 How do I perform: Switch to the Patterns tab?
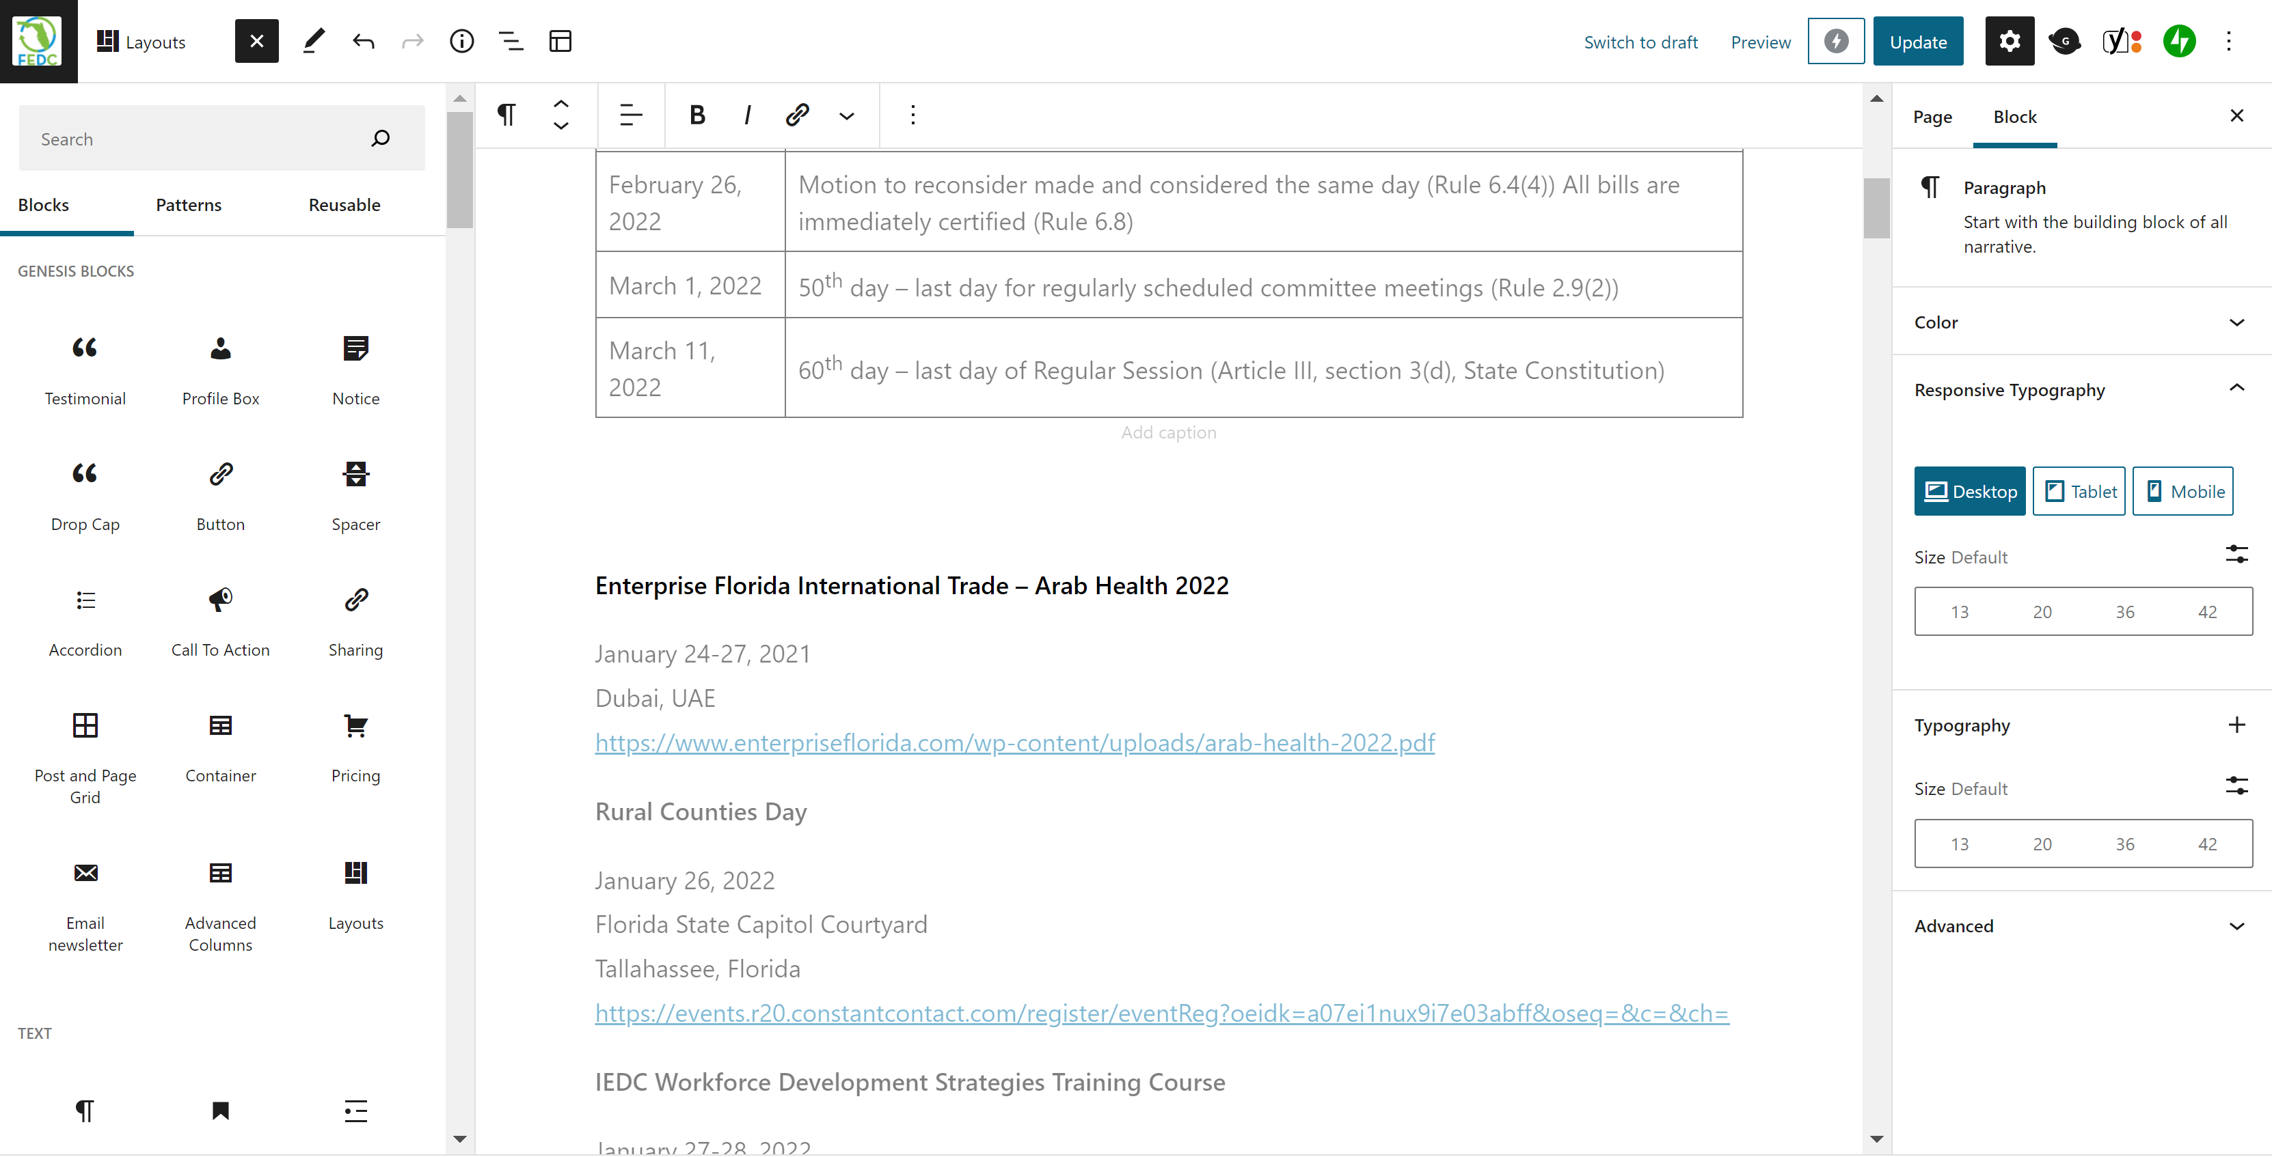189,204
